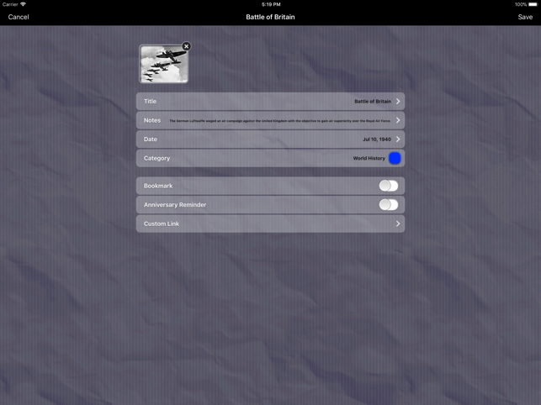Select the 'Jul 10, 1940' date value
This screenshot has height=405, width=541.
click(377, 139)
